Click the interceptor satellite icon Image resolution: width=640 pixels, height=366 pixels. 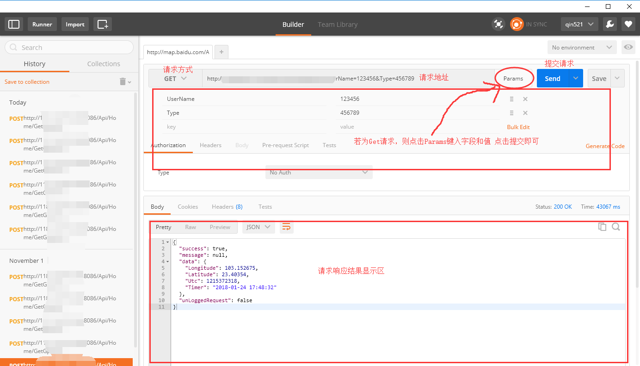[498, 24]
